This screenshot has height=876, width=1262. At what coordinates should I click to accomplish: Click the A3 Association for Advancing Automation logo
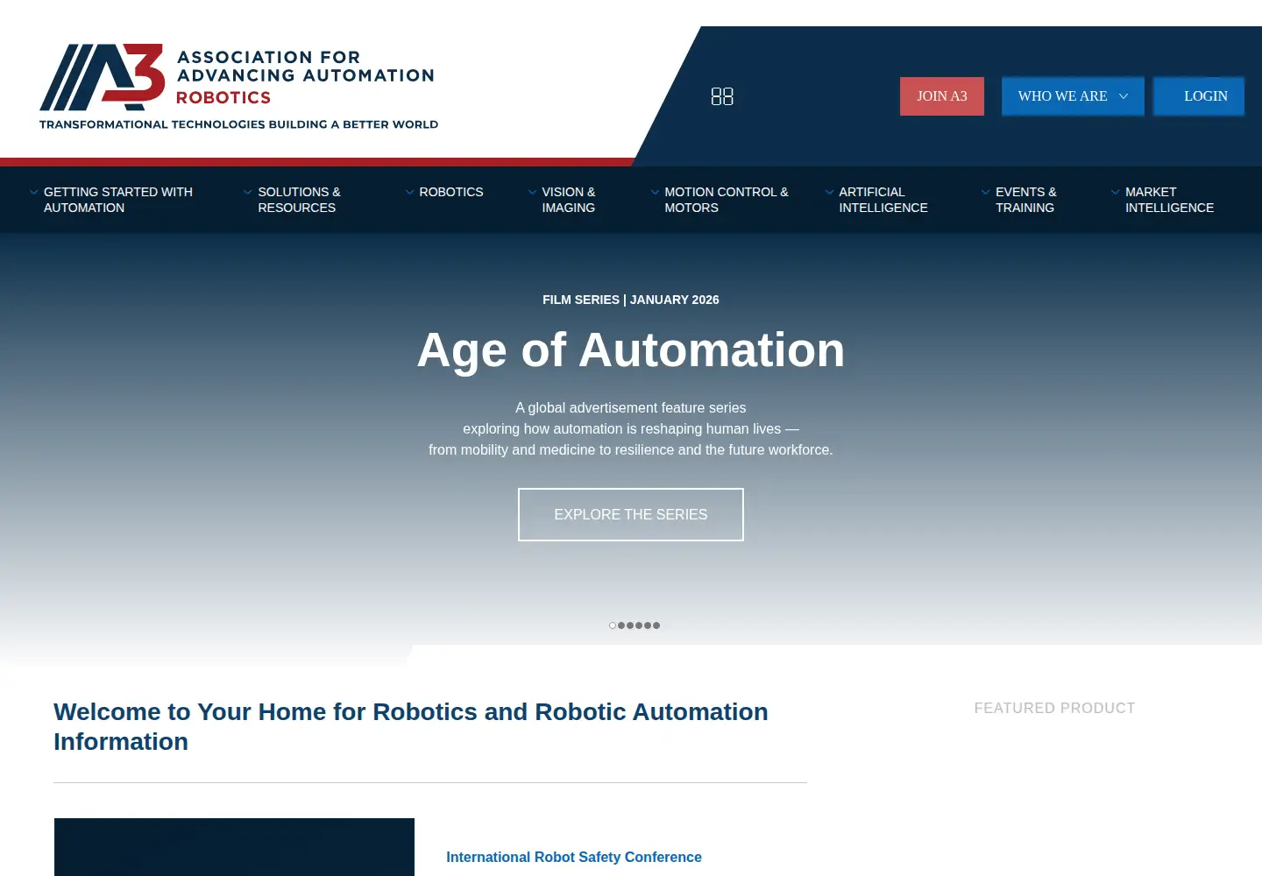238,88
